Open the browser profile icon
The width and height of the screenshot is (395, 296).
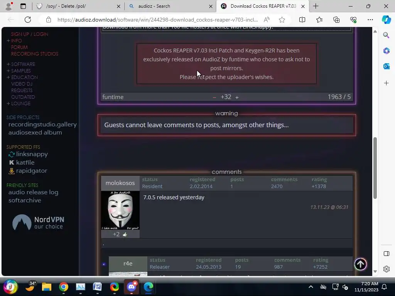pos(9,6)
